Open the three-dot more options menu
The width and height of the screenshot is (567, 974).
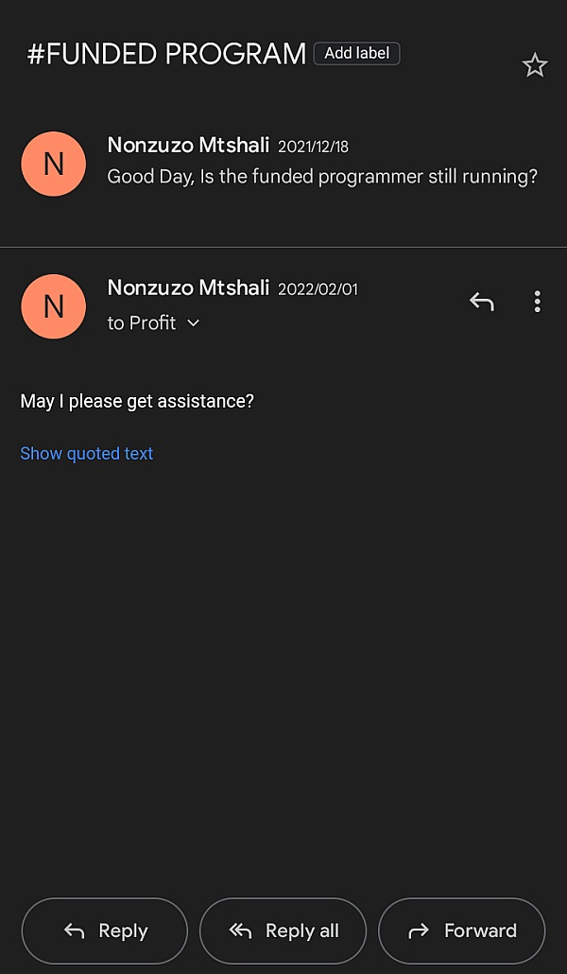coord(537,302)
